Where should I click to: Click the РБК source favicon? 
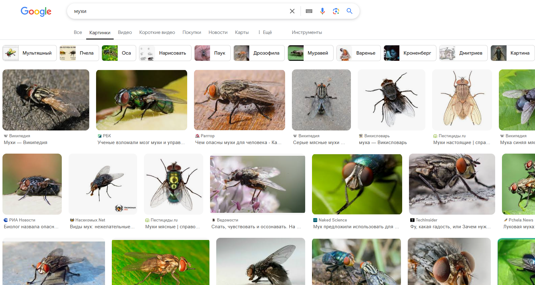[99, 136]
